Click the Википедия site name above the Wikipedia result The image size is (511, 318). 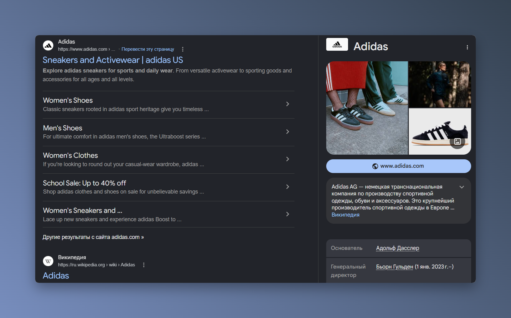[x=72, y=257]
